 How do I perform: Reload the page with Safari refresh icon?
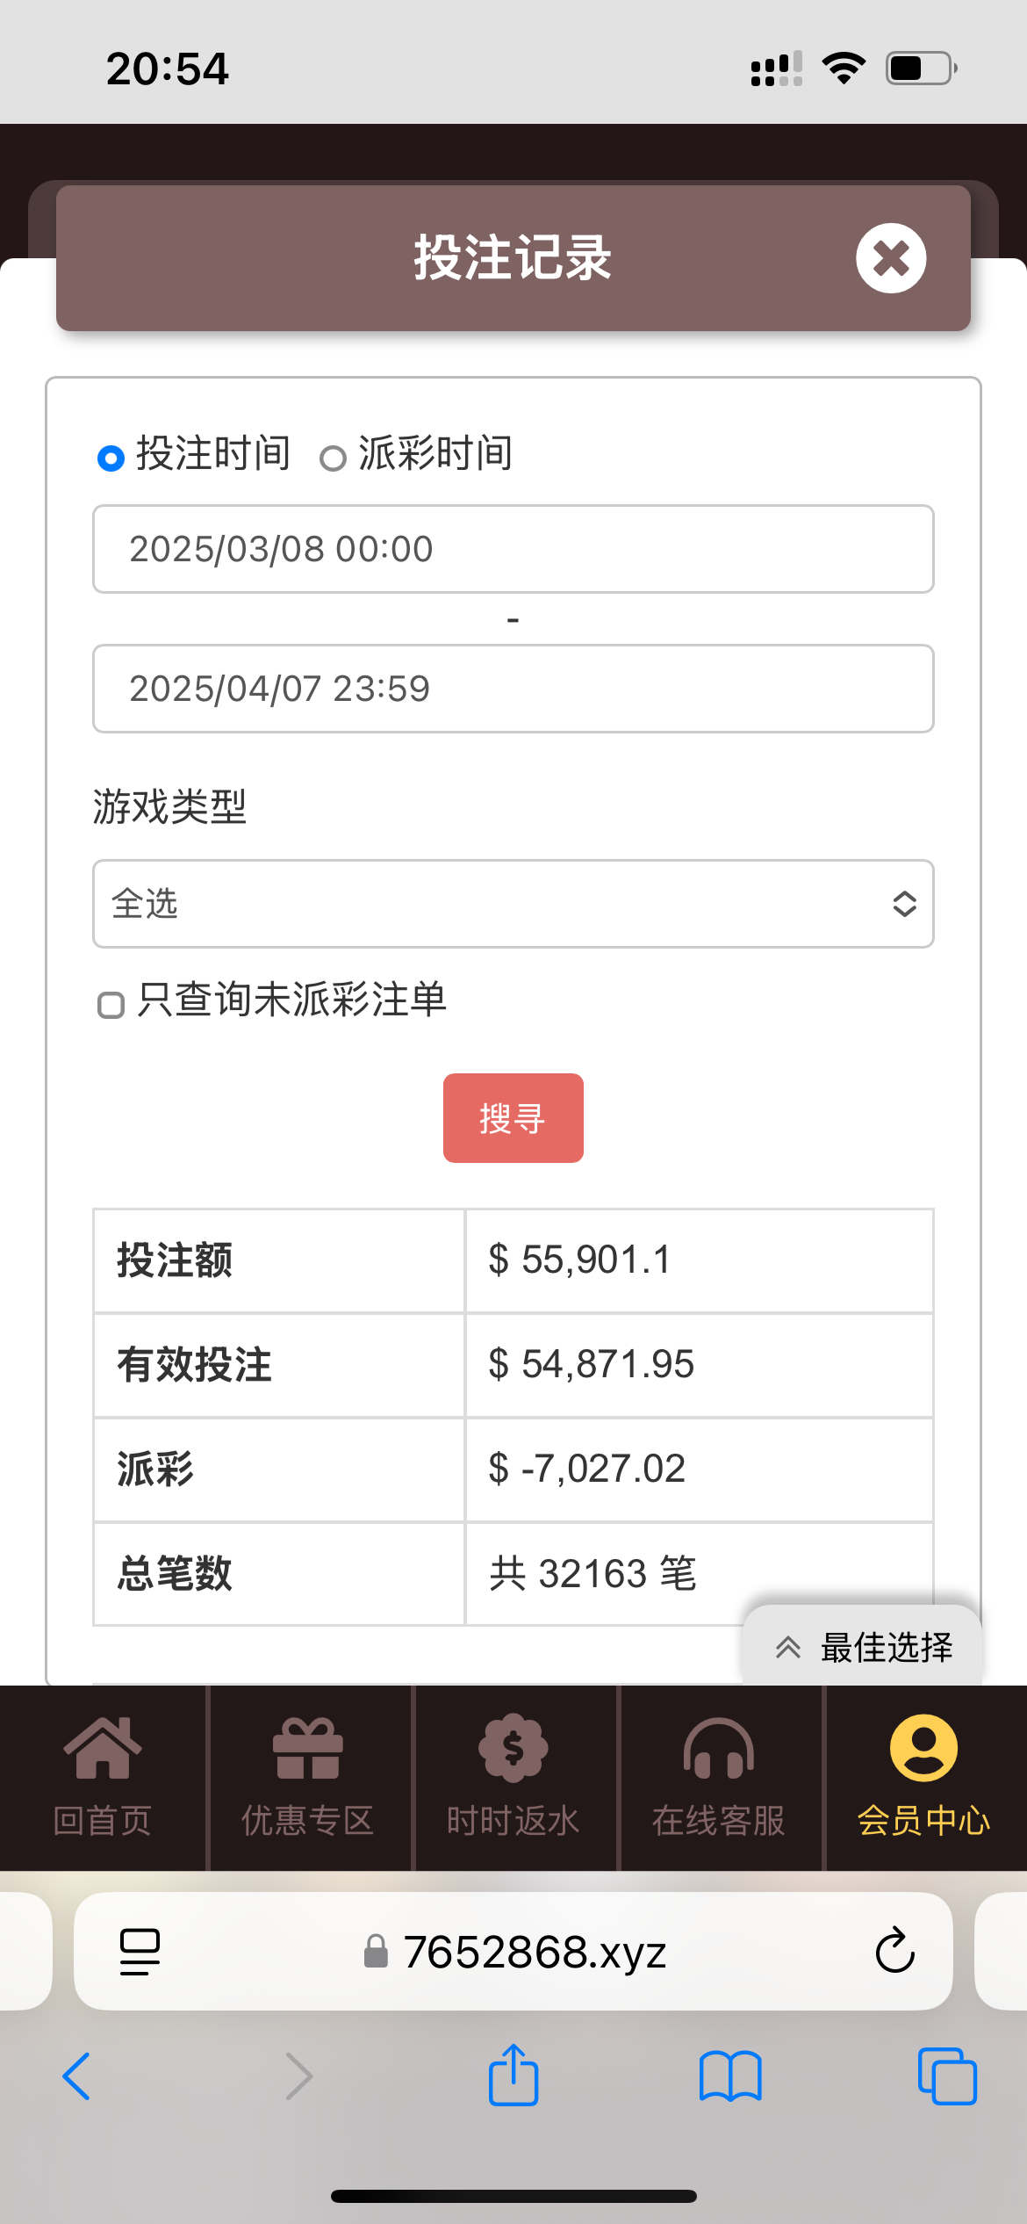click(x=894, y=1951)
